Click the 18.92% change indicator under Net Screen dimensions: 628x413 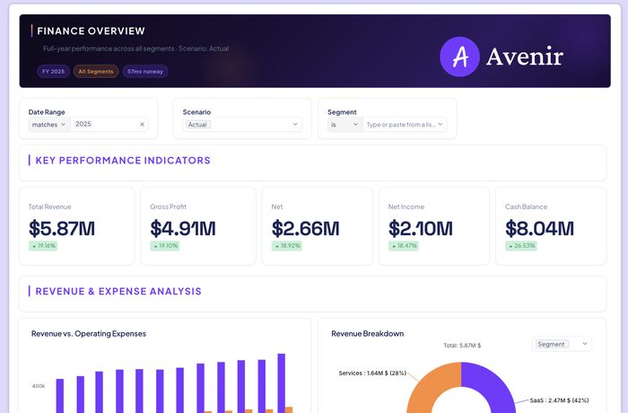tap(287, 246)
